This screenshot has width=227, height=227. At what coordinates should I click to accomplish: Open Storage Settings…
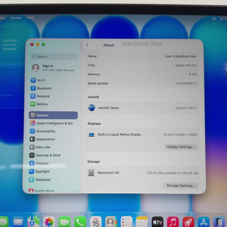(181, 186)
